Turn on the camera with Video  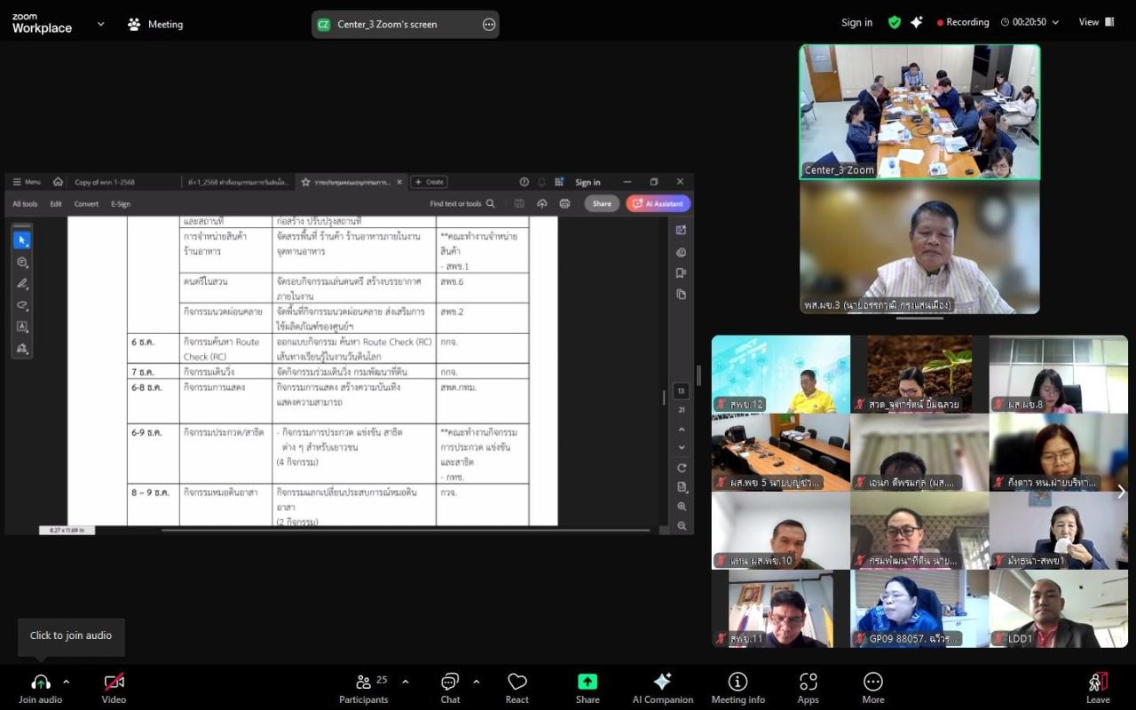(114, 688)
